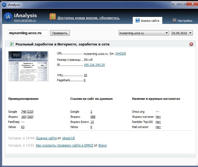Click the IP address 195.216.243.25 link
Screen dimensions: 198x167
coord(94,65)
